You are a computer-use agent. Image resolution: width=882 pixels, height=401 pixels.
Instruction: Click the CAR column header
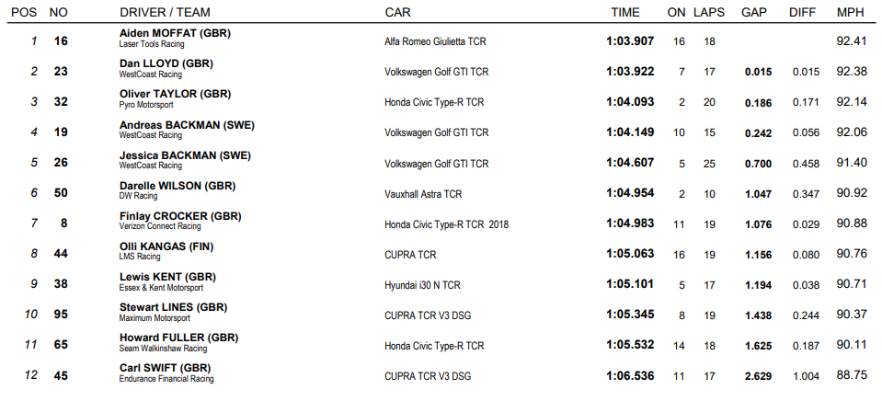coord(397,12)
